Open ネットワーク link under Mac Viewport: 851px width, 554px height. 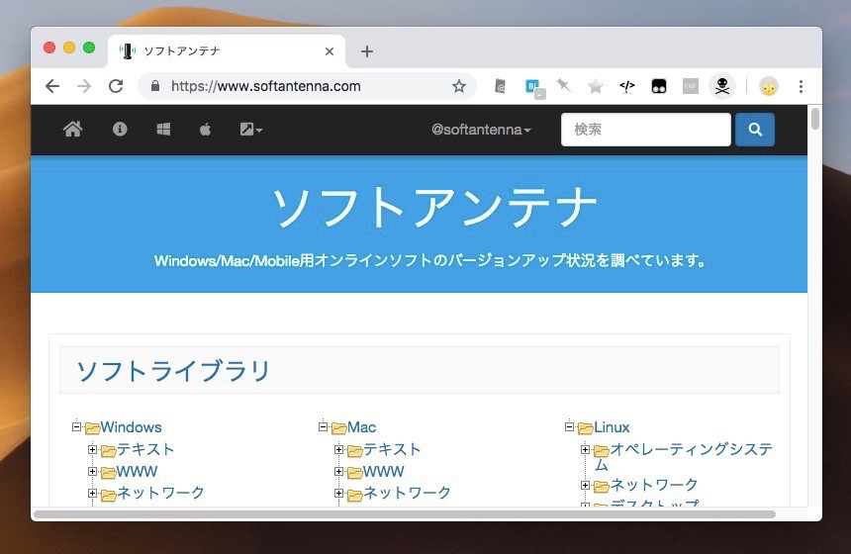point(407,493)
